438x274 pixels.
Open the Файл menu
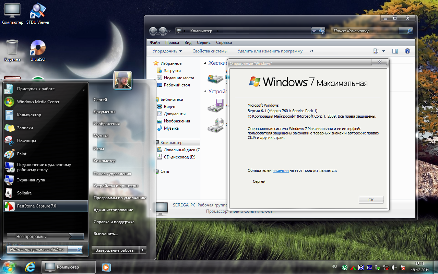(x=155, y=43)
